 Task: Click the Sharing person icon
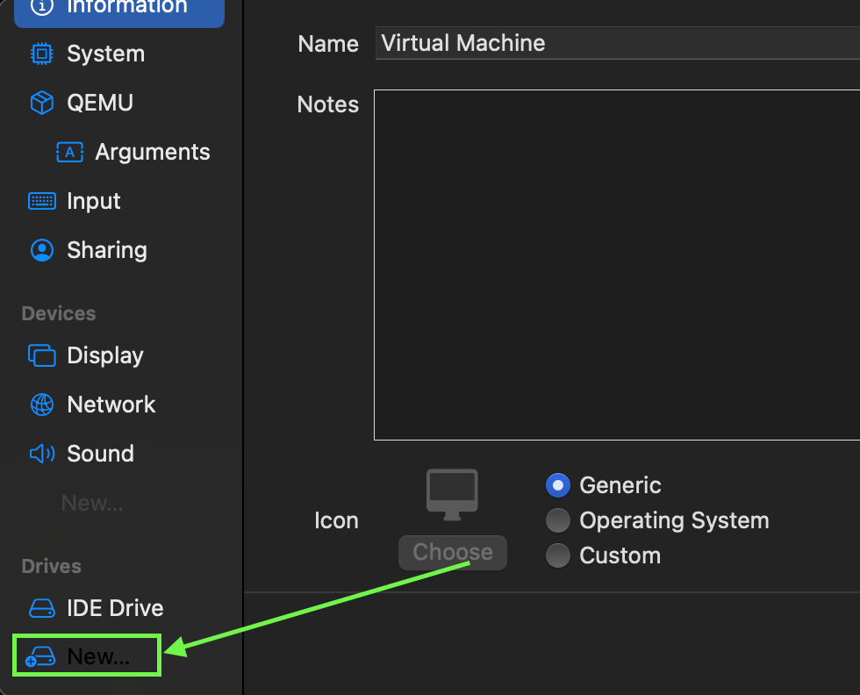pos(41,250)
